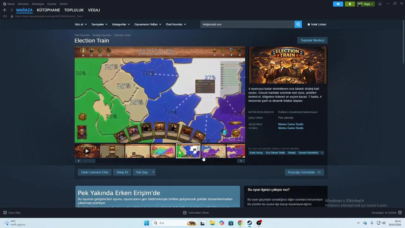Click the taskbar volume speaker icon
The image size is (405, 228).
tap(383, 223)
